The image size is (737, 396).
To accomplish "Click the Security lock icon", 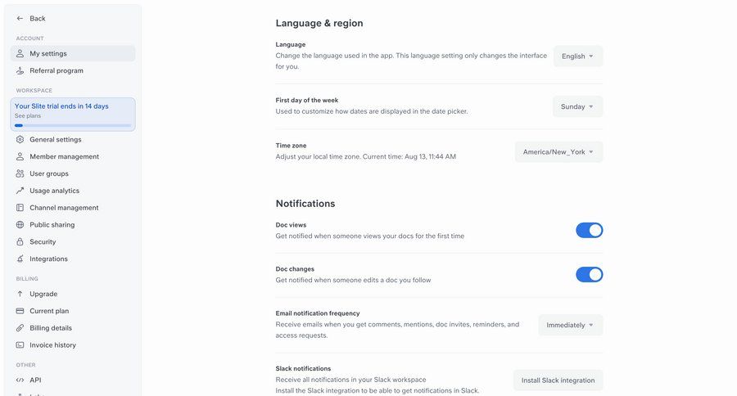I will pos(20,242).
